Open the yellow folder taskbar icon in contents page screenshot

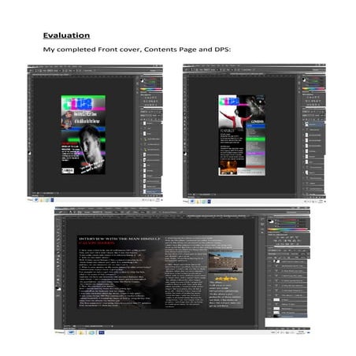pos(198,202)
